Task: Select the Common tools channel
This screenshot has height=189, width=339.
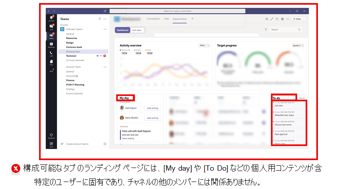Action: tap(74, 47)
